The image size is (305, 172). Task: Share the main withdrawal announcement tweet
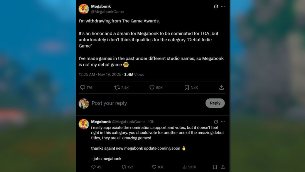(222, 87)
